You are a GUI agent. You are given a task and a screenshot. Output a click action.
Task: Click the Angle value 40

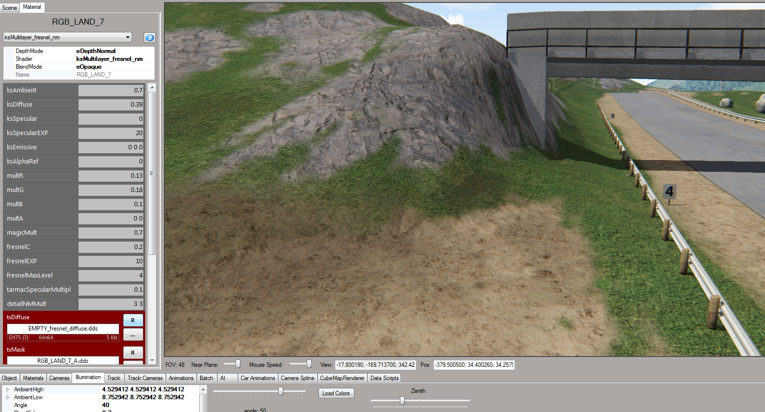point(106,405)
